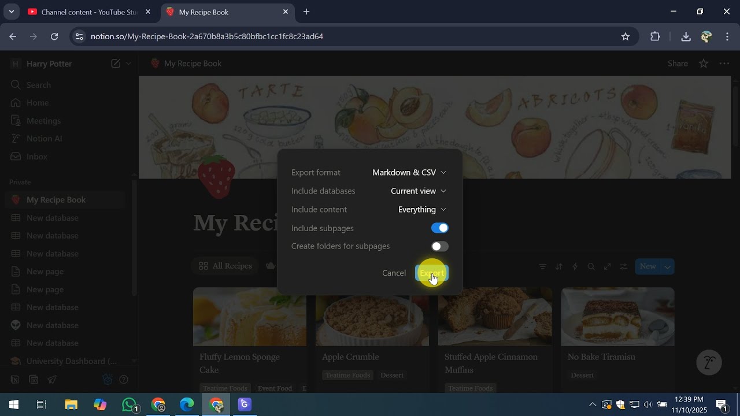Go back in browser history

pyautogui.click(x=13, y=36)
